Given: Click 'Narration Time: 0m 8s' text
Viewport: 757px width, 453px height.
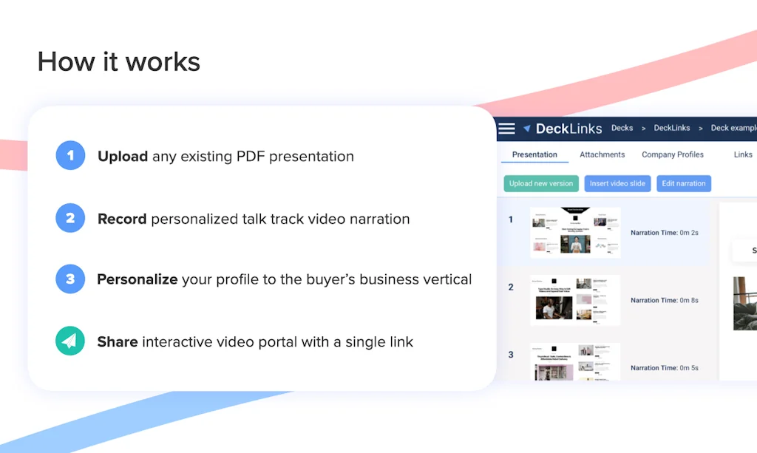Looking at the screenshot, I should click(665, 300).
